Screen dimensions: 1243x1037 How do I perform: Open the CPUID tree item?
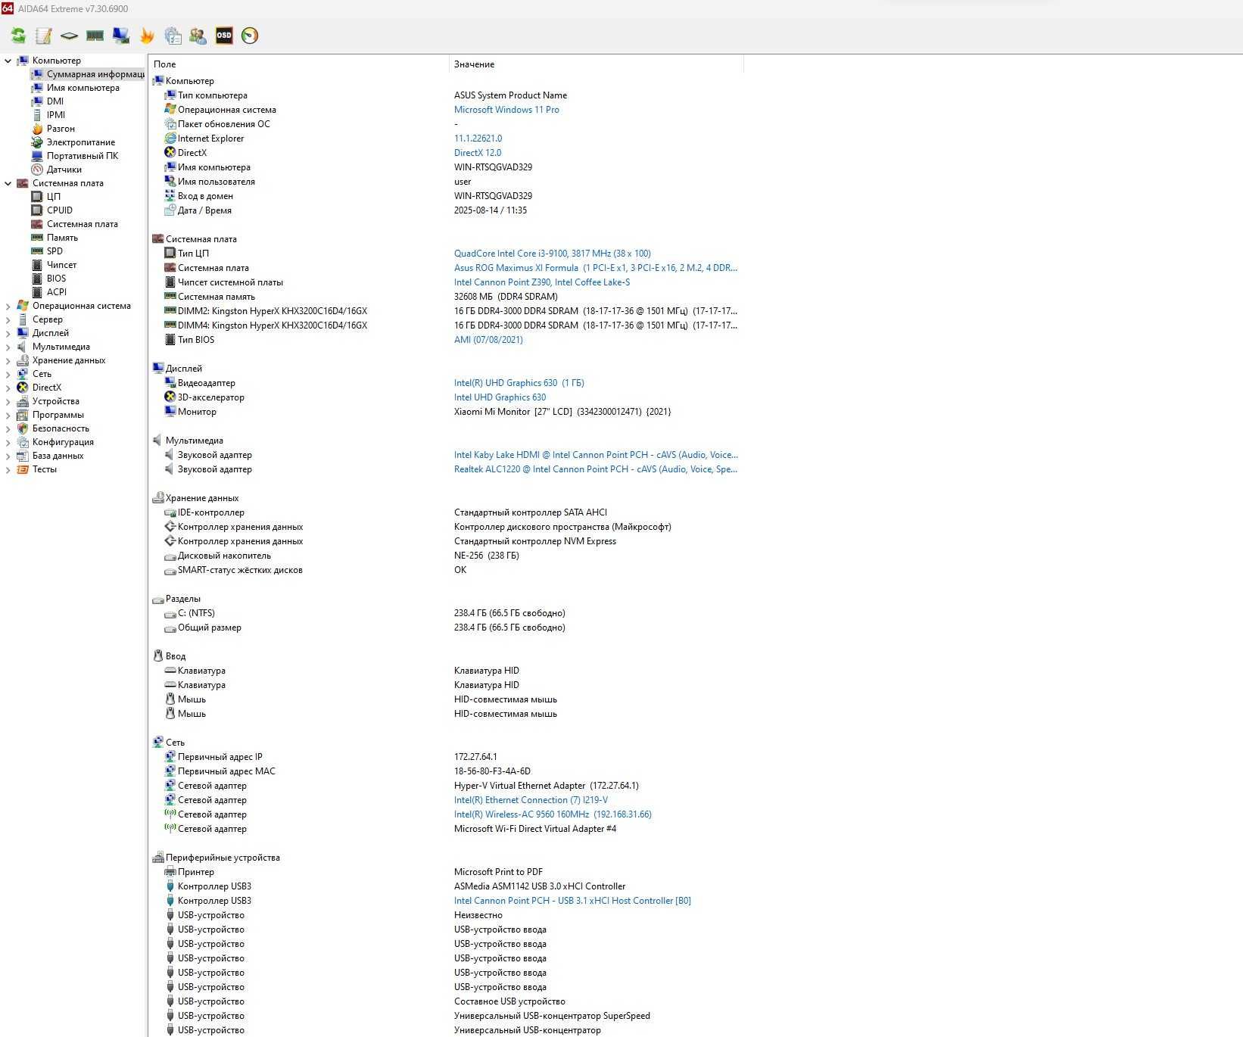[x=60, y=210]
